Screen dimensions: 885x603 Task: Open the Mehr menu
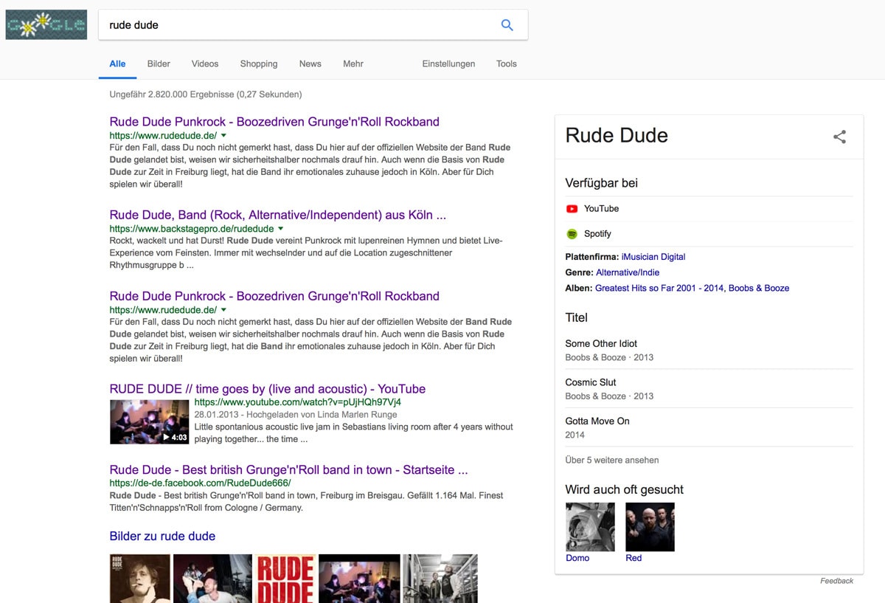[353, 63]
